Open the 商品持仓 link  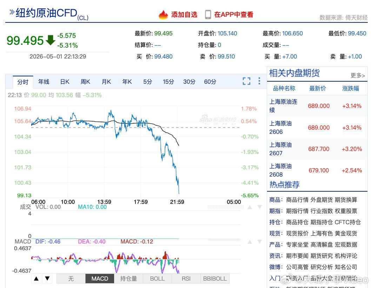coord(297,222)
